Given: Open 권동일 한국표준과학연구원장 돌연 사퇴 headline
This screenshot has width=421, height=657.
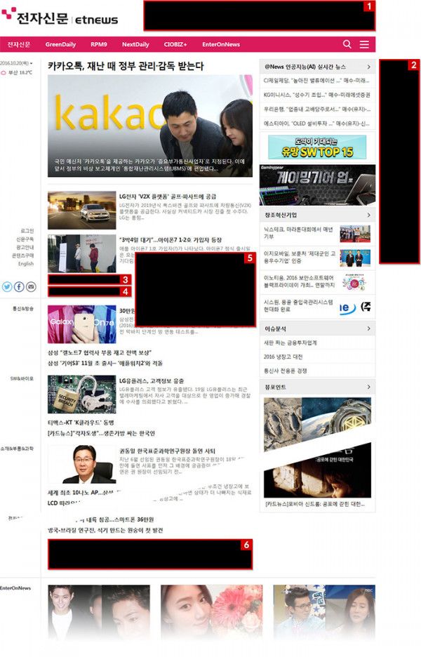Looking at the screenshot, I should [167, 451].
